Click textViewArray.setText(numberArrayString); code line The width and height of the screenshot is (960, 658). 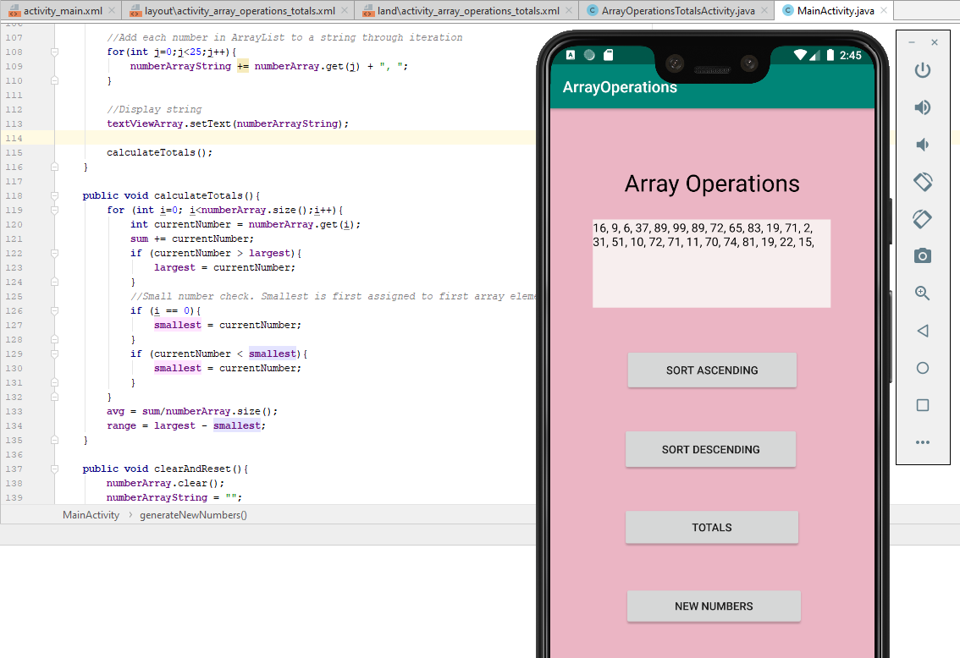coord(227,123)
